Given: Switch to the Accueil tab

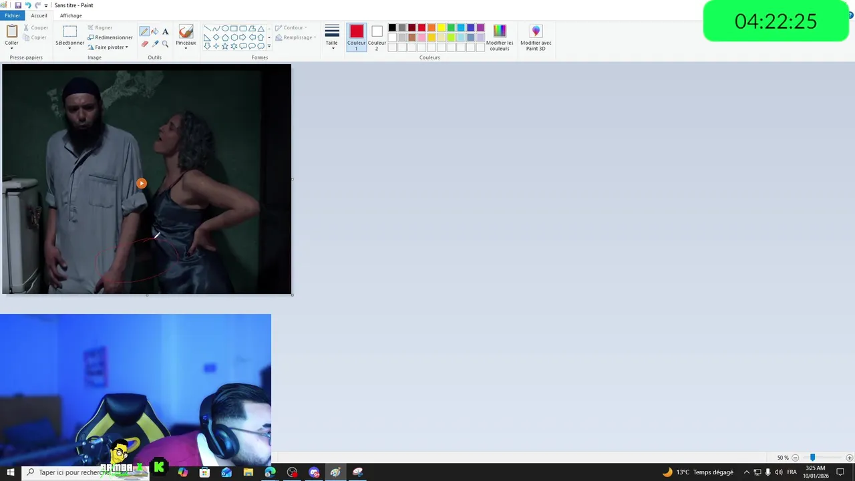Looking at the screenshot, I should coord(39,15).
